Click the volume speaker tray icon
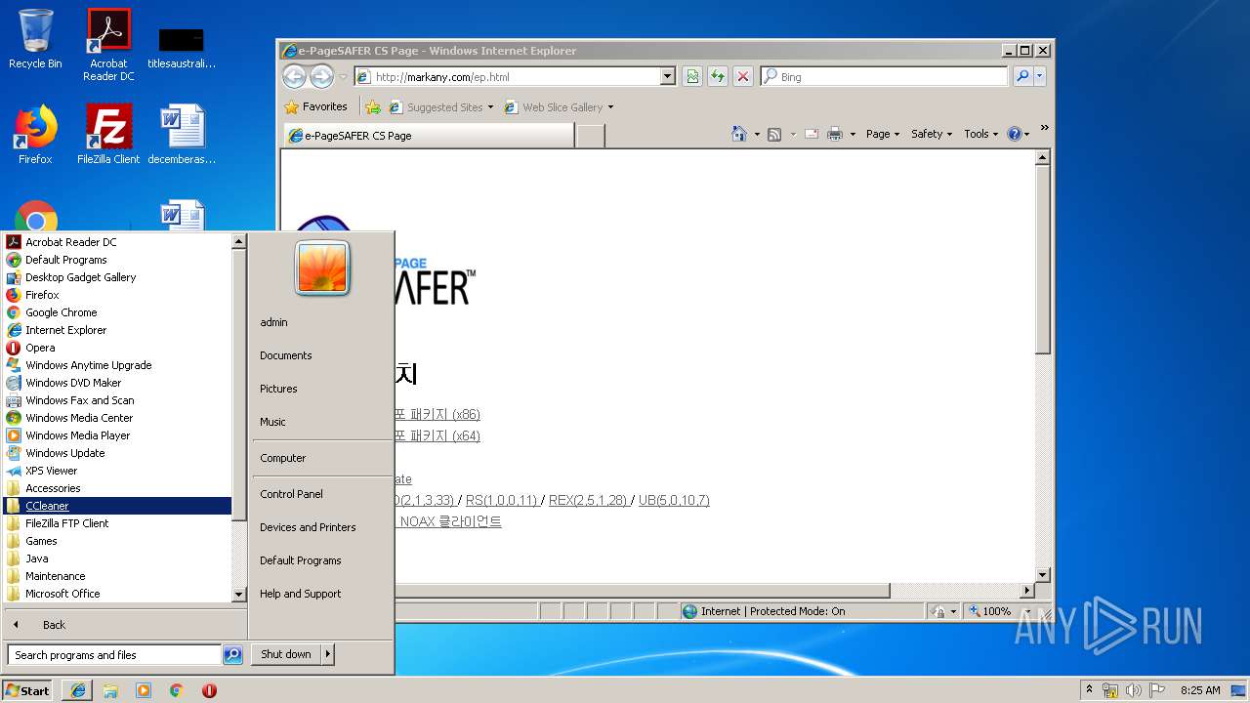The height and width of the screenshot is (703, 1250). (1133, 690)
